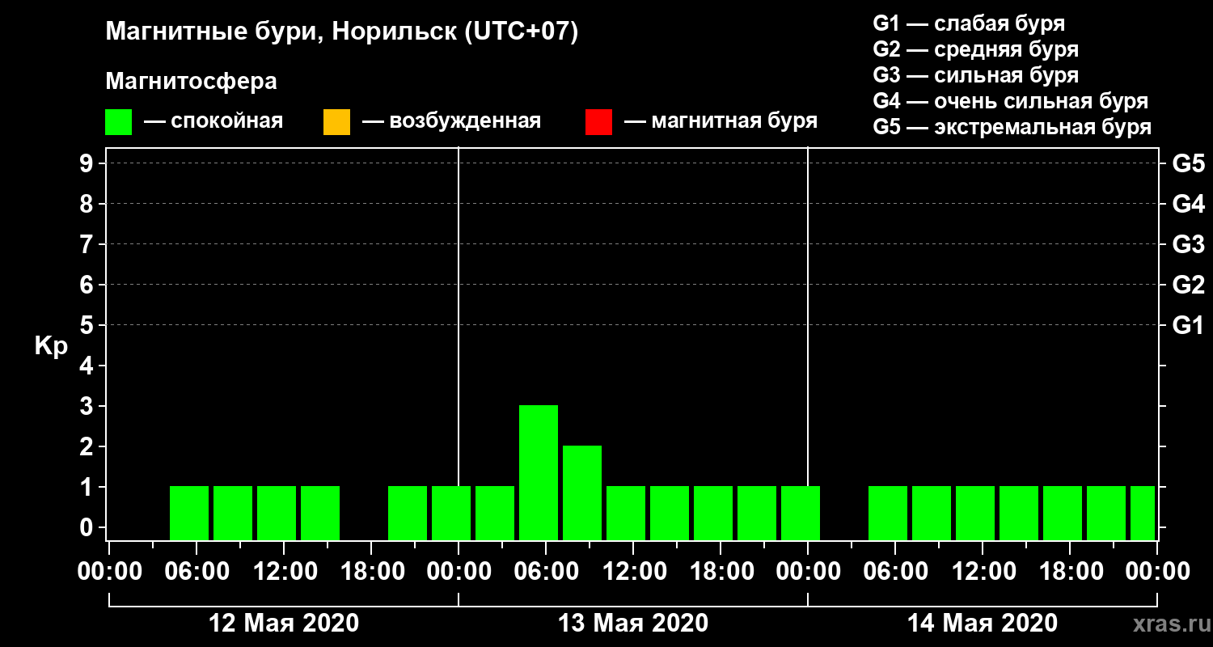
Task: Click the 'G5' label on right axis
Action: [x=1188, y=164]
